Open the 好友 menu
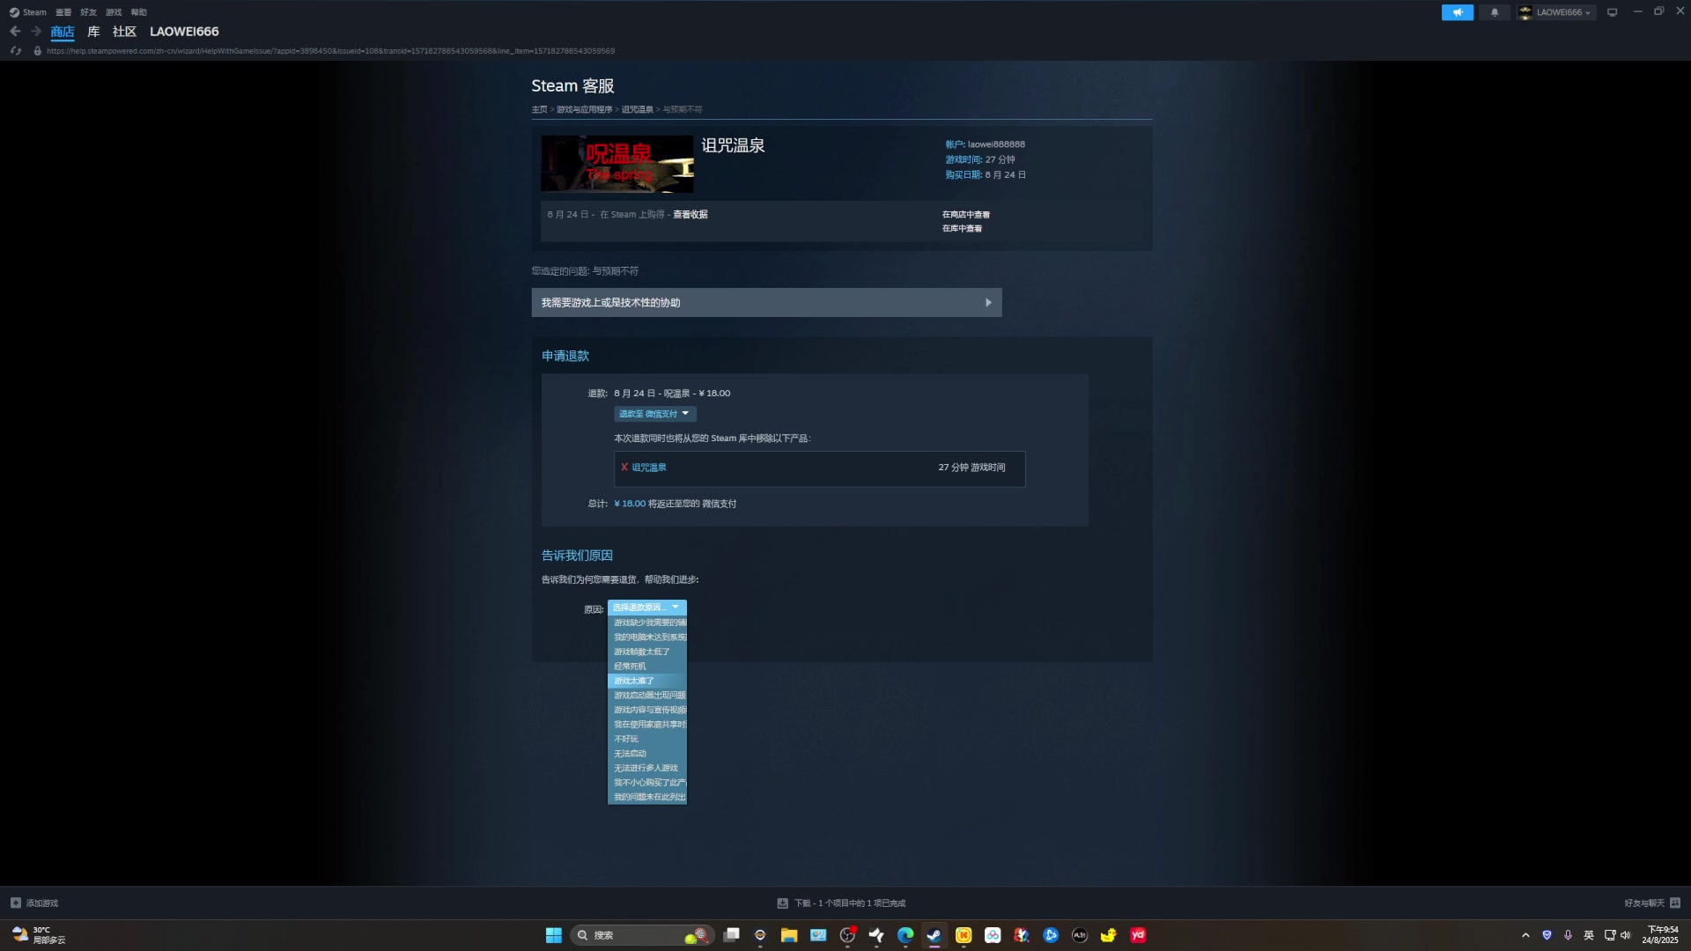The width and height of the screenshot is (1691, 951). 88,12
